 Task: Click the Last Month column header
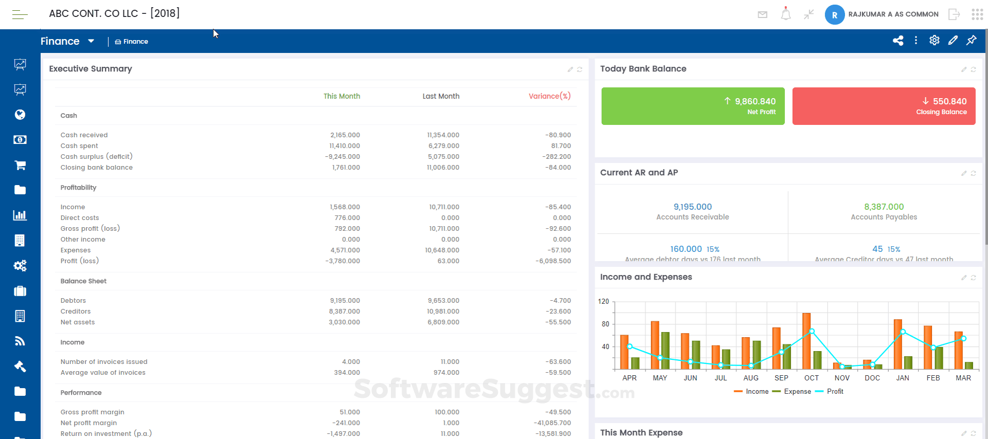[441, 96]
